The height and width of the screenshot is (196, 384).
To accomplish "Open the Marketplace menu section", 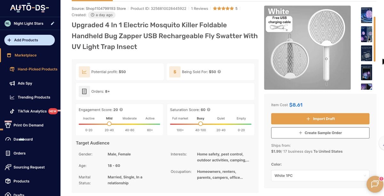I will [x=26, y=55].
